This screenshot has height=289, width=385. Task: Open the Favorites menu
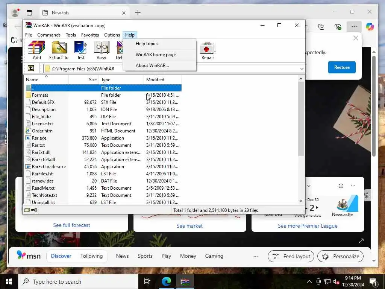pos(90,35)
